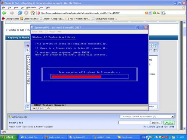The width and height of the screenshot is (187, 140).
Task: Click the system tray clock
Action: [x=180, y=137]
